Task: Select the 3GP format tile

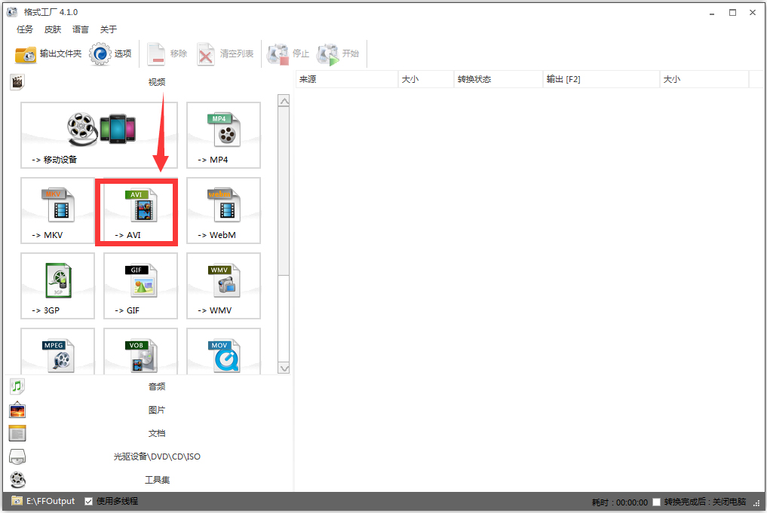Action: [x=57, y=286]
